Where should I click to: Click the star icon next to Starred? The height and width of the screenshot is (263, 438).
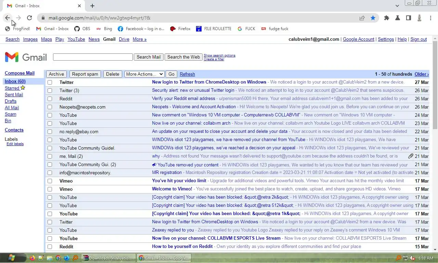23,88
